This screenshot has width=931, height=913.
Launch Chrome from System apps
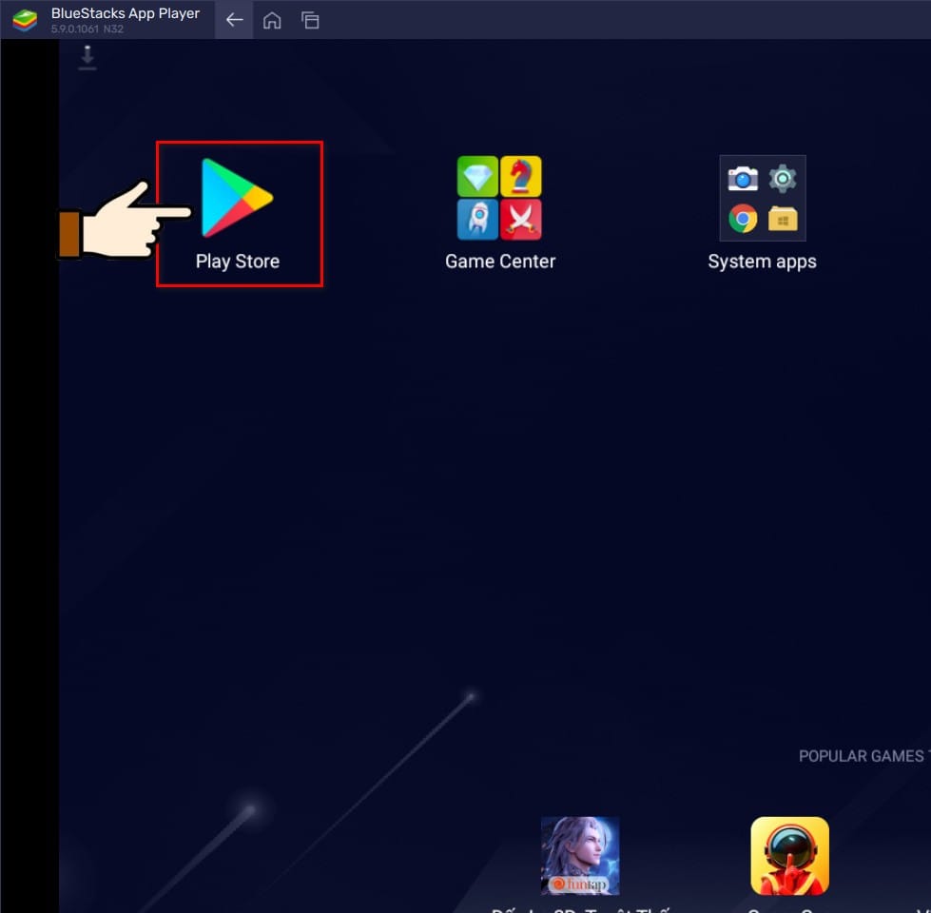point(743,219)
